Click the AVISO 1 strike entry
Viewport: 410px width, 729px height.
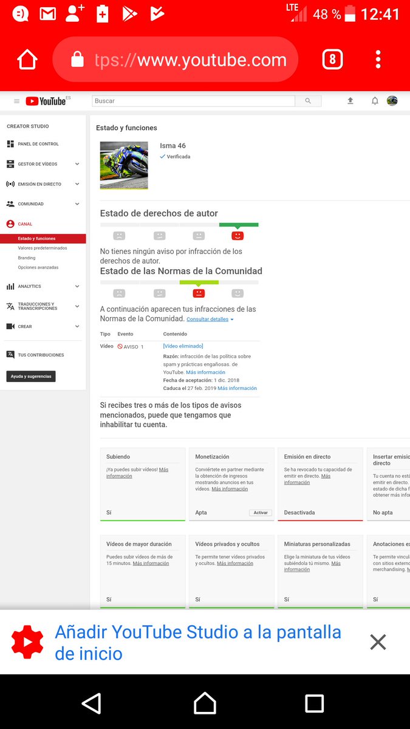(130, 346)
